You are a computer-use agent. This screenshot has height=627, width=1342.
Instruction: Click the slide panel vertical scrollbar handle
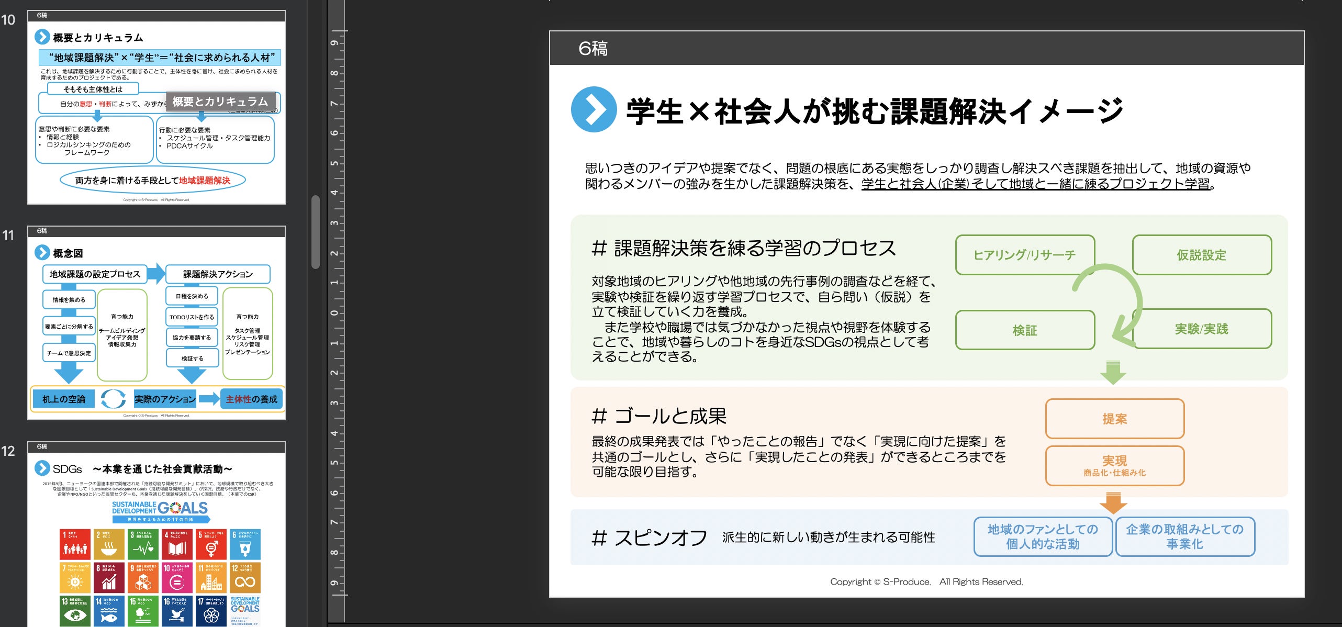[315, 232]
